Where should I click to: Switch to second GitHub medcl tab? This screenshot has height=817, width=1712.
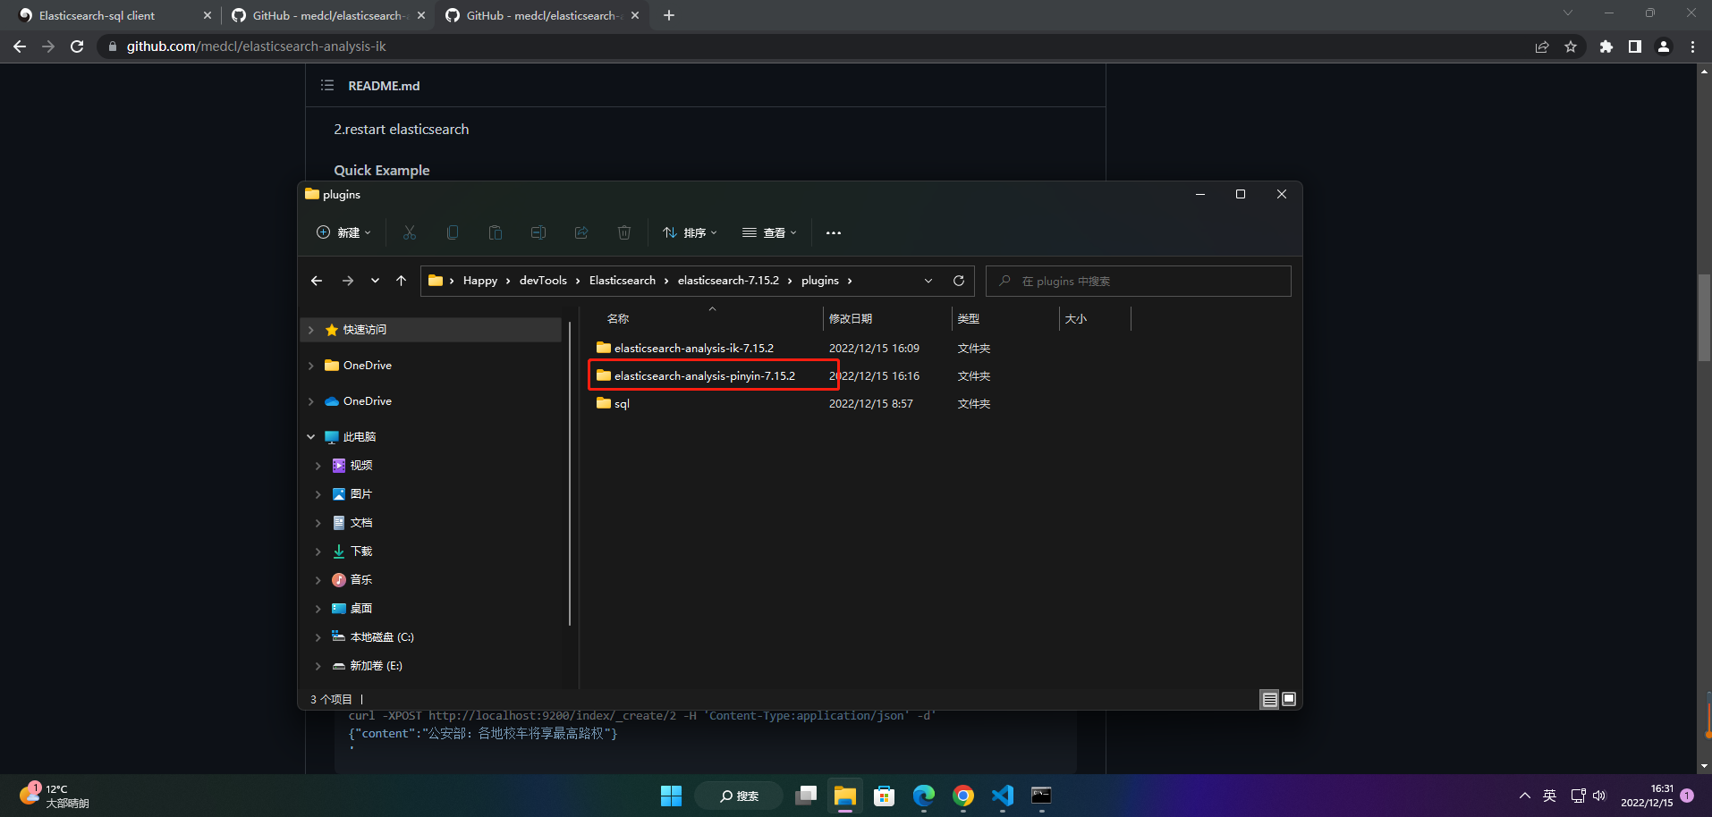tap(541, 15)
